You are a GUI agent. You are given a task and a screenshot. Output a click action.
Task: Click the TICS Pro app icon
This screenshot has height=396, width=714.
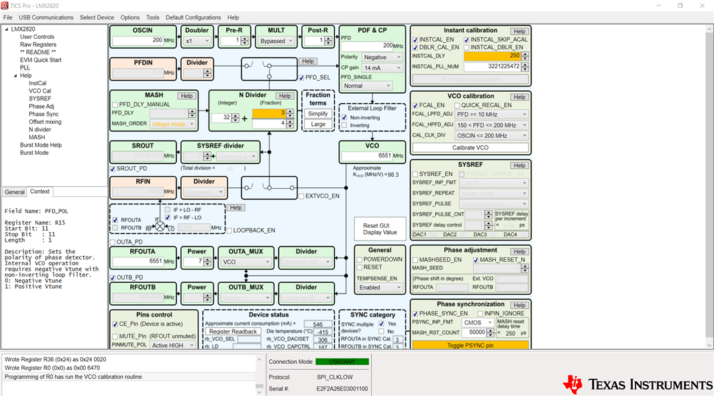(x=5, y=5)
